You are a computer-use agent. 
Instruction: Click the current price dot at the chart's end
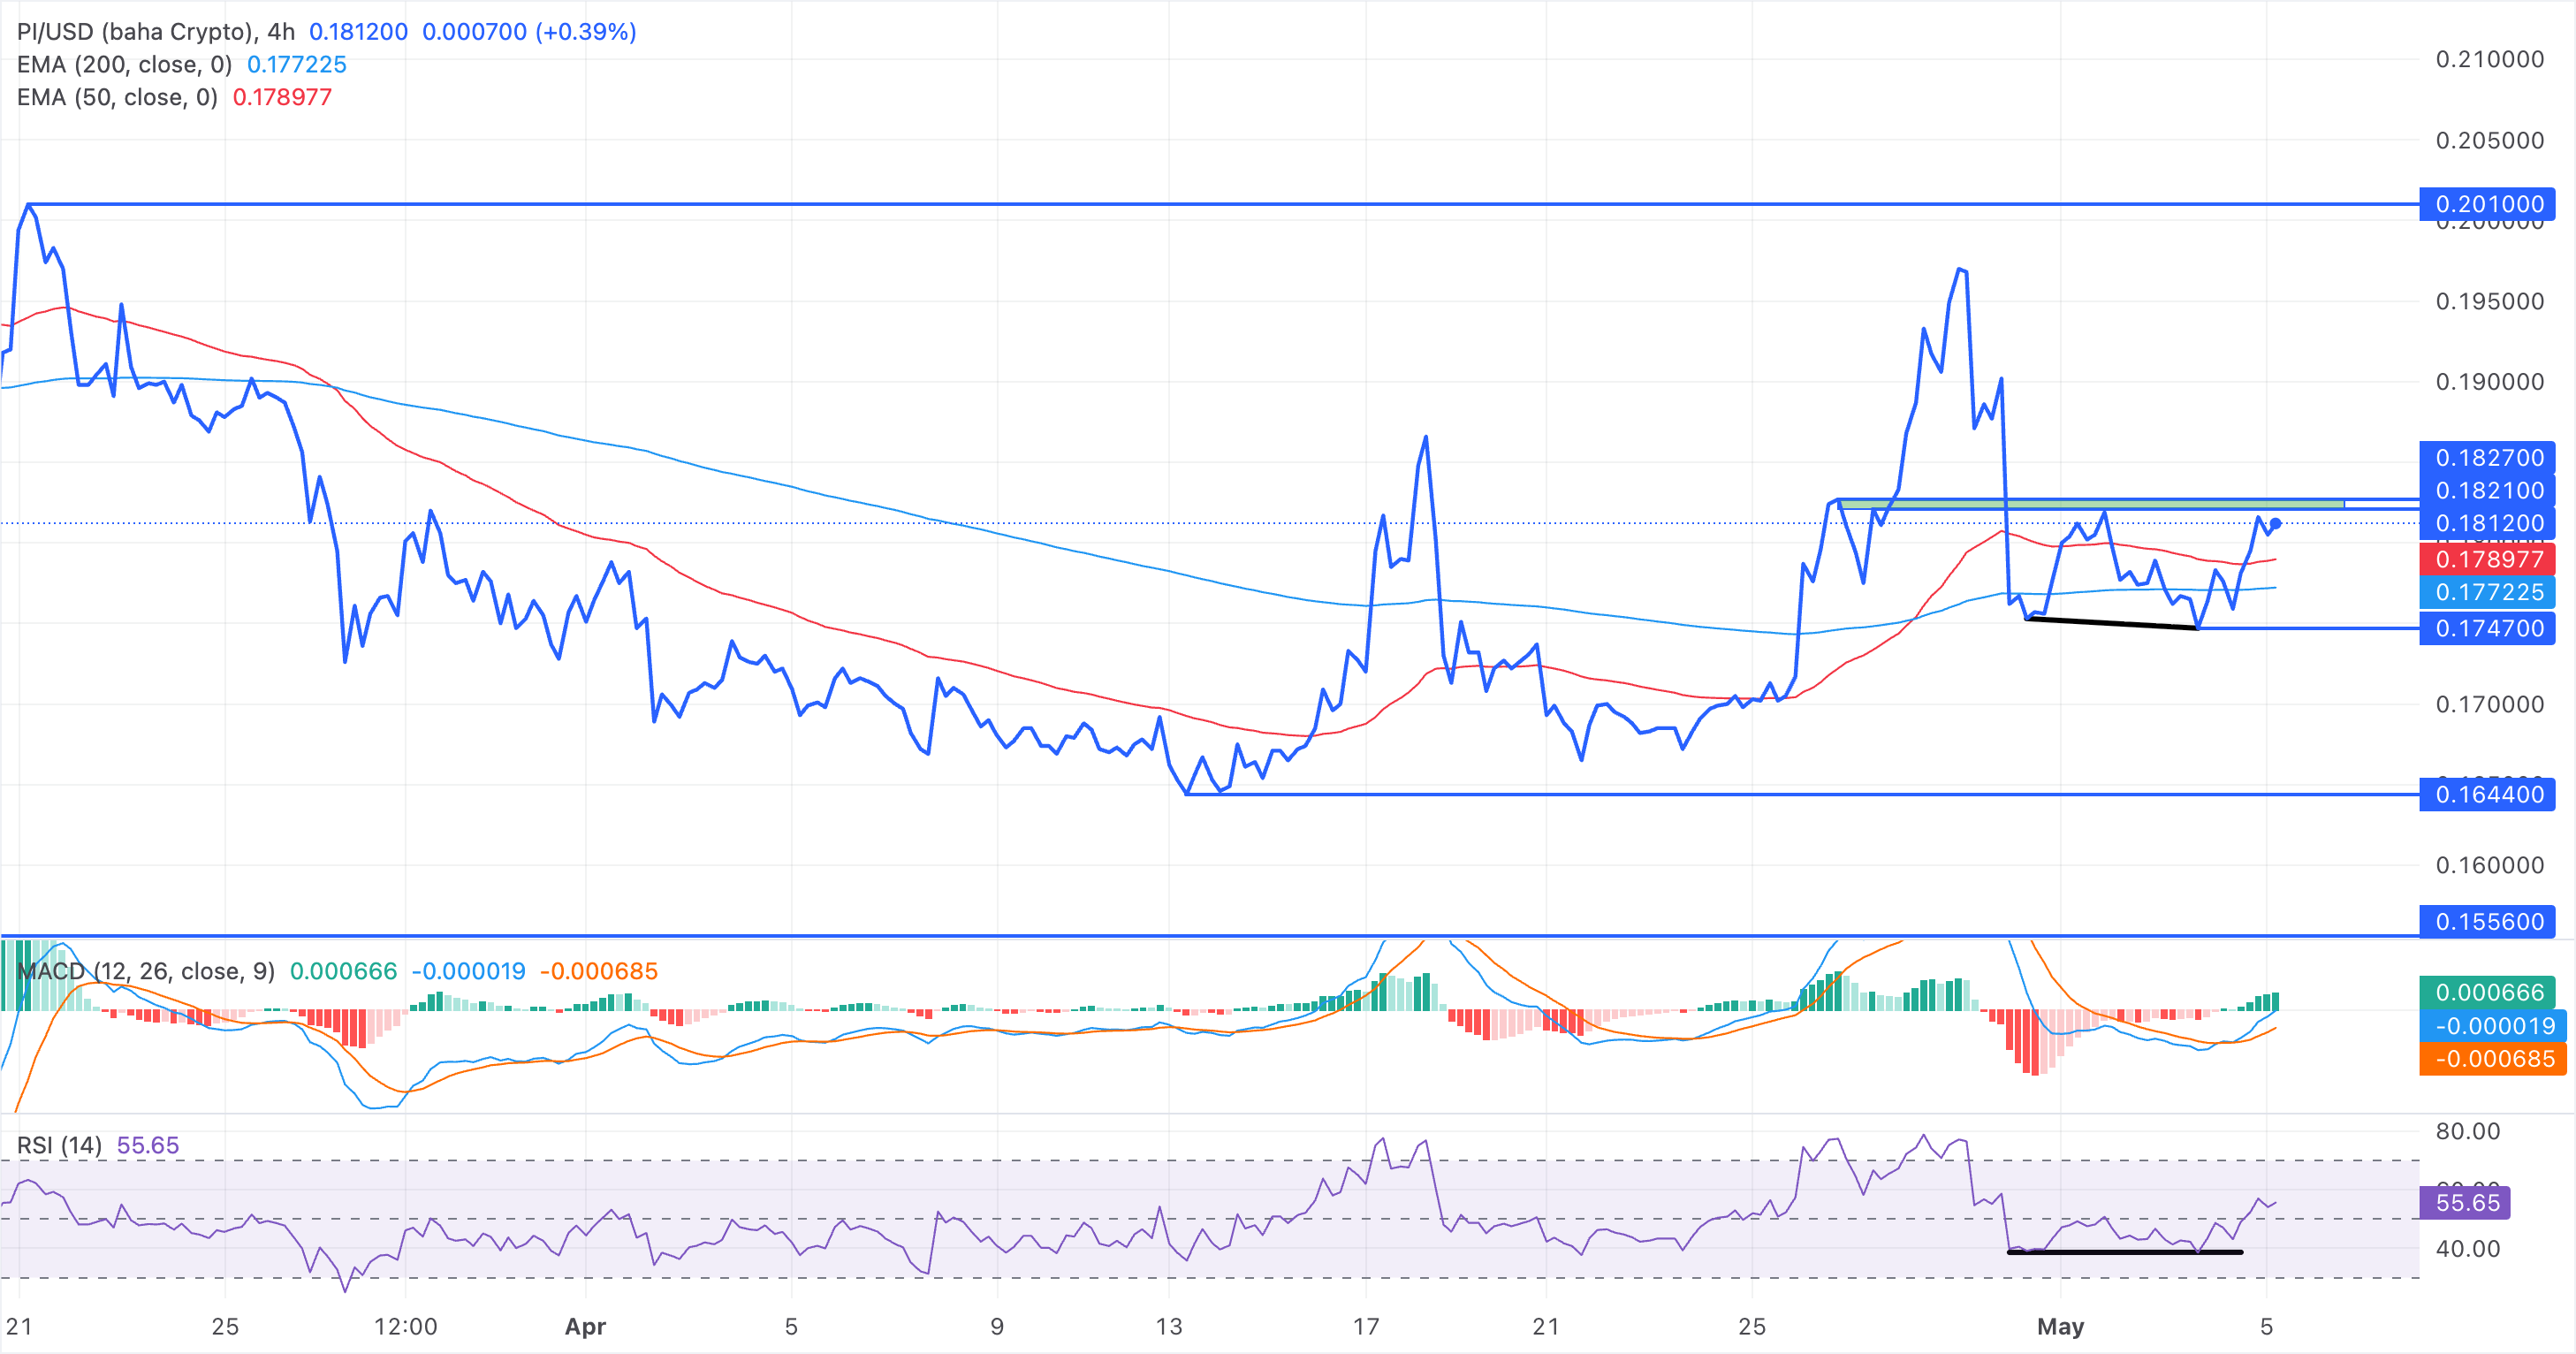2276,524
